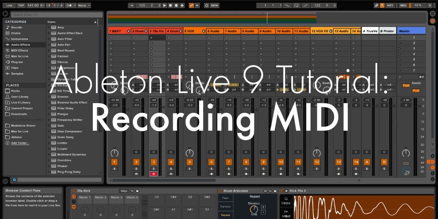Toggle return track A activator

point(367,162)
